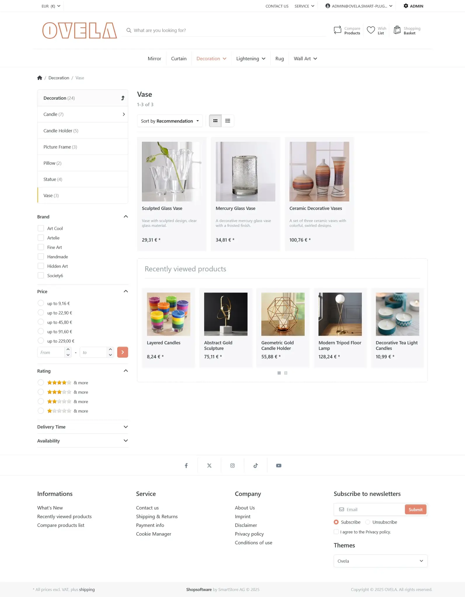This screenshot has width=465, height=597.
Task: Check the Handmade brand filter
Action: tap(41, 257)
